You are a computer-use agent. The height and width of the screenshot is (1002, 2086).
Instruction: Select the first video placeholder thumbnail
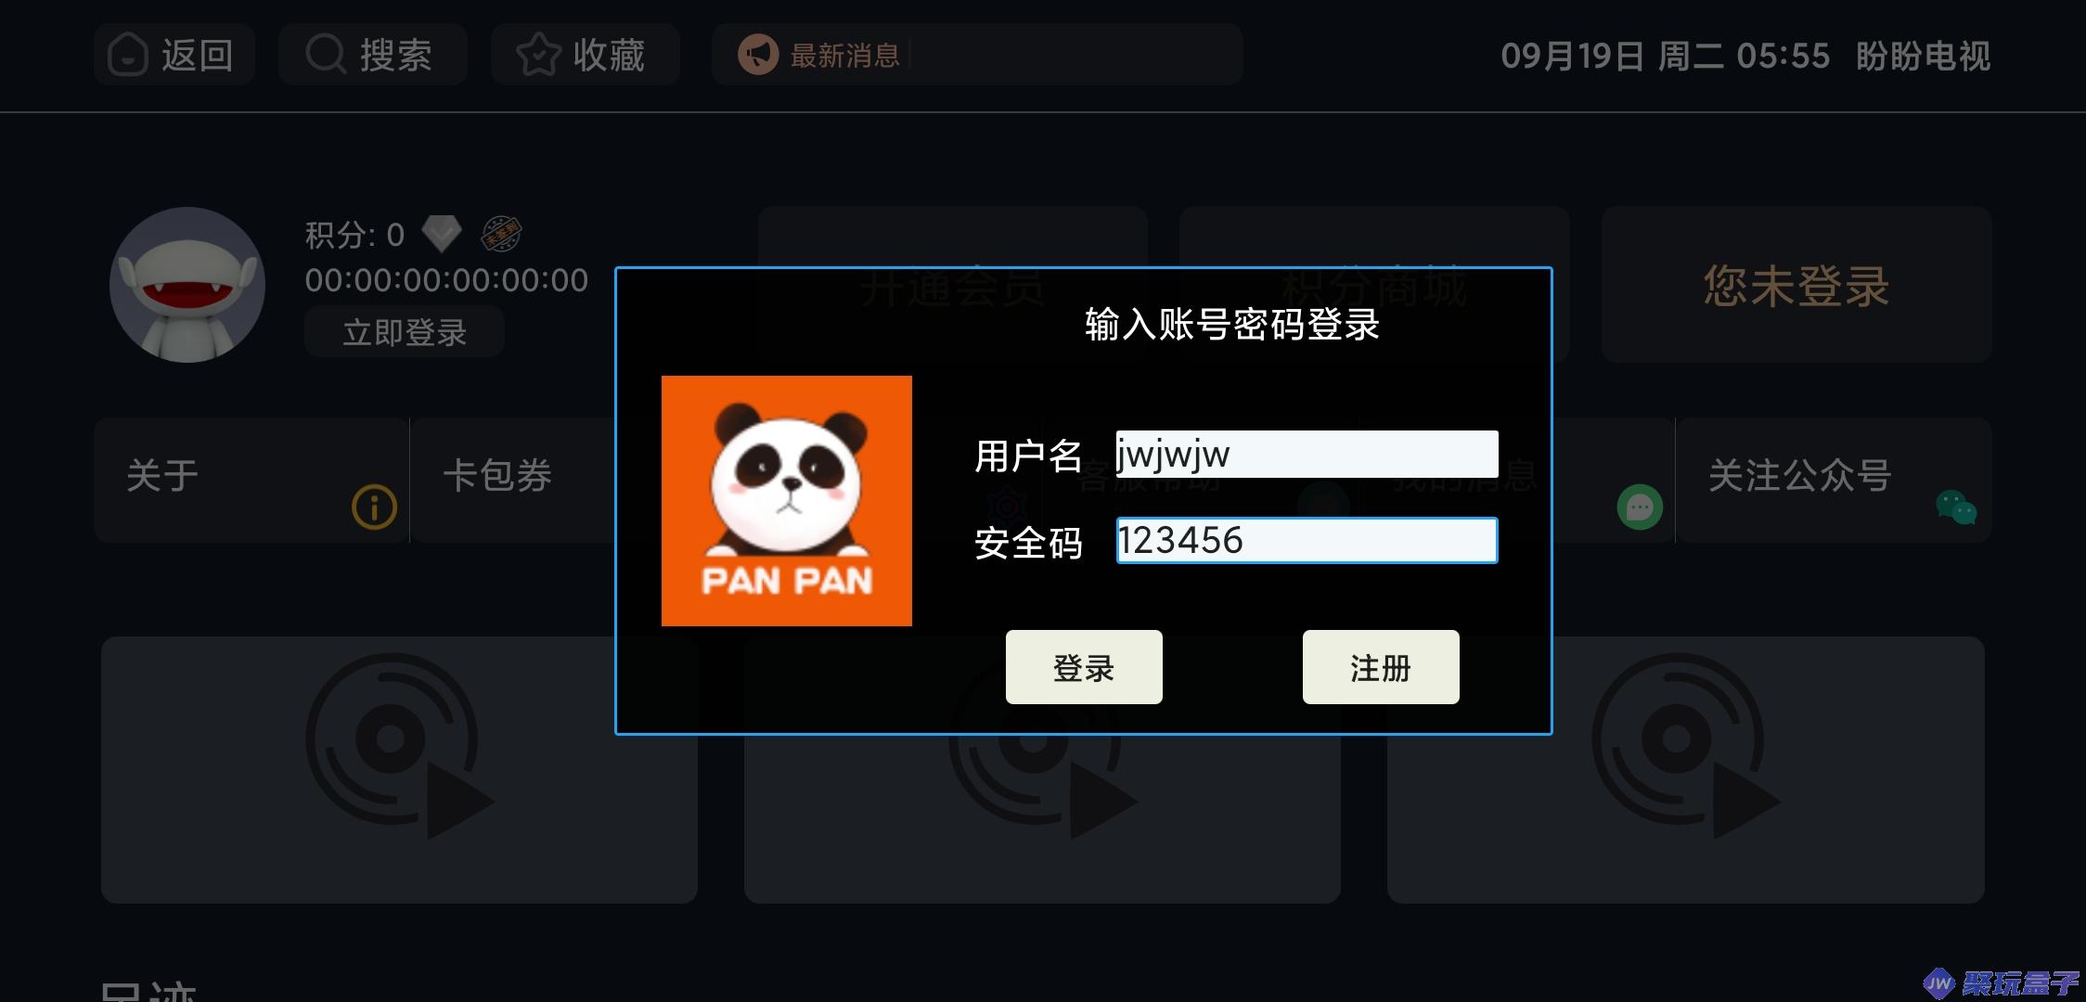coord(399,770)
